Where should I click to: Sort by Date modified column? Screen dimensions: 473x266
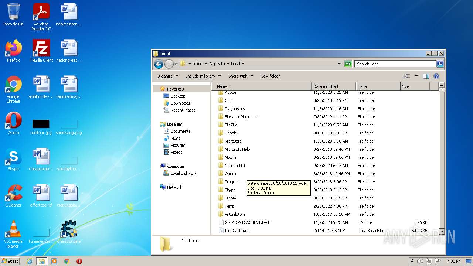pyautogui.click(x=334, y=86)
